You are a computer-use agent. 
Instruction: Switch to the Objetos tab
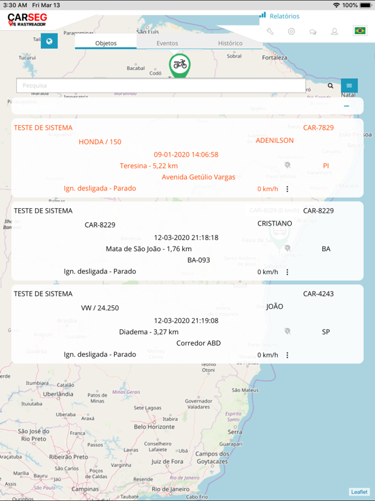[x=106, y=43]
